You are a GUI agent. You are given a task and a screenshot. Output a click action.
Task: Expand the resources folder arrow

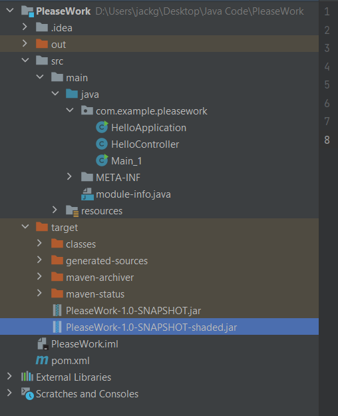[55, 210]
